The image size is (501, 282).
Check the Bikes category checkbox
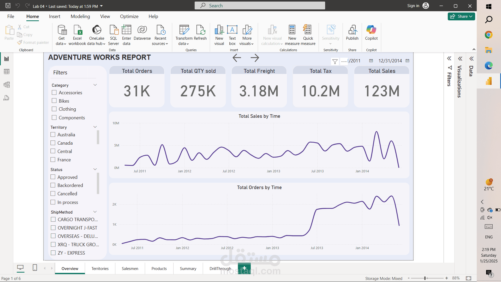[x=54, y=101]
